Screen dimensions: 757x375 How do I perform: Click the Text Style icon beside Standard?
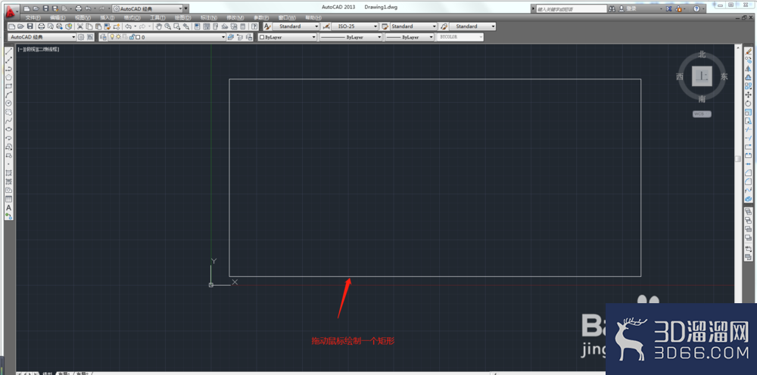coord(267,26)
